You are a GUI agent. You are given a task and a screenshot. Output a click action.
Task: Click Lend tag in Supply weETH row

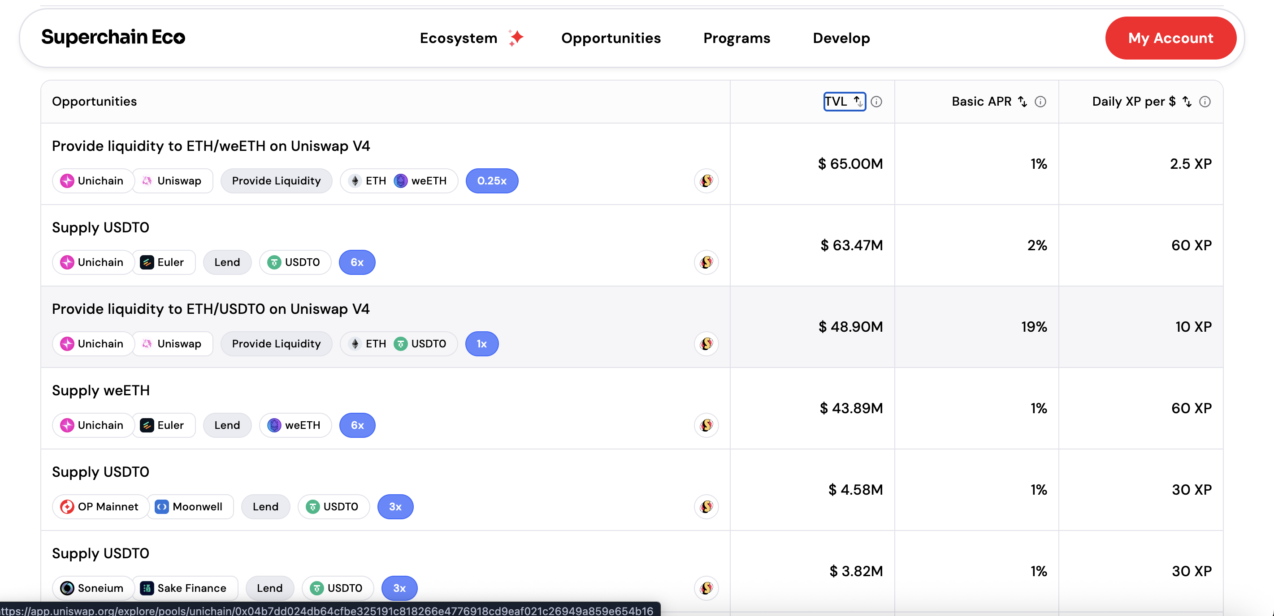point(227,425)
